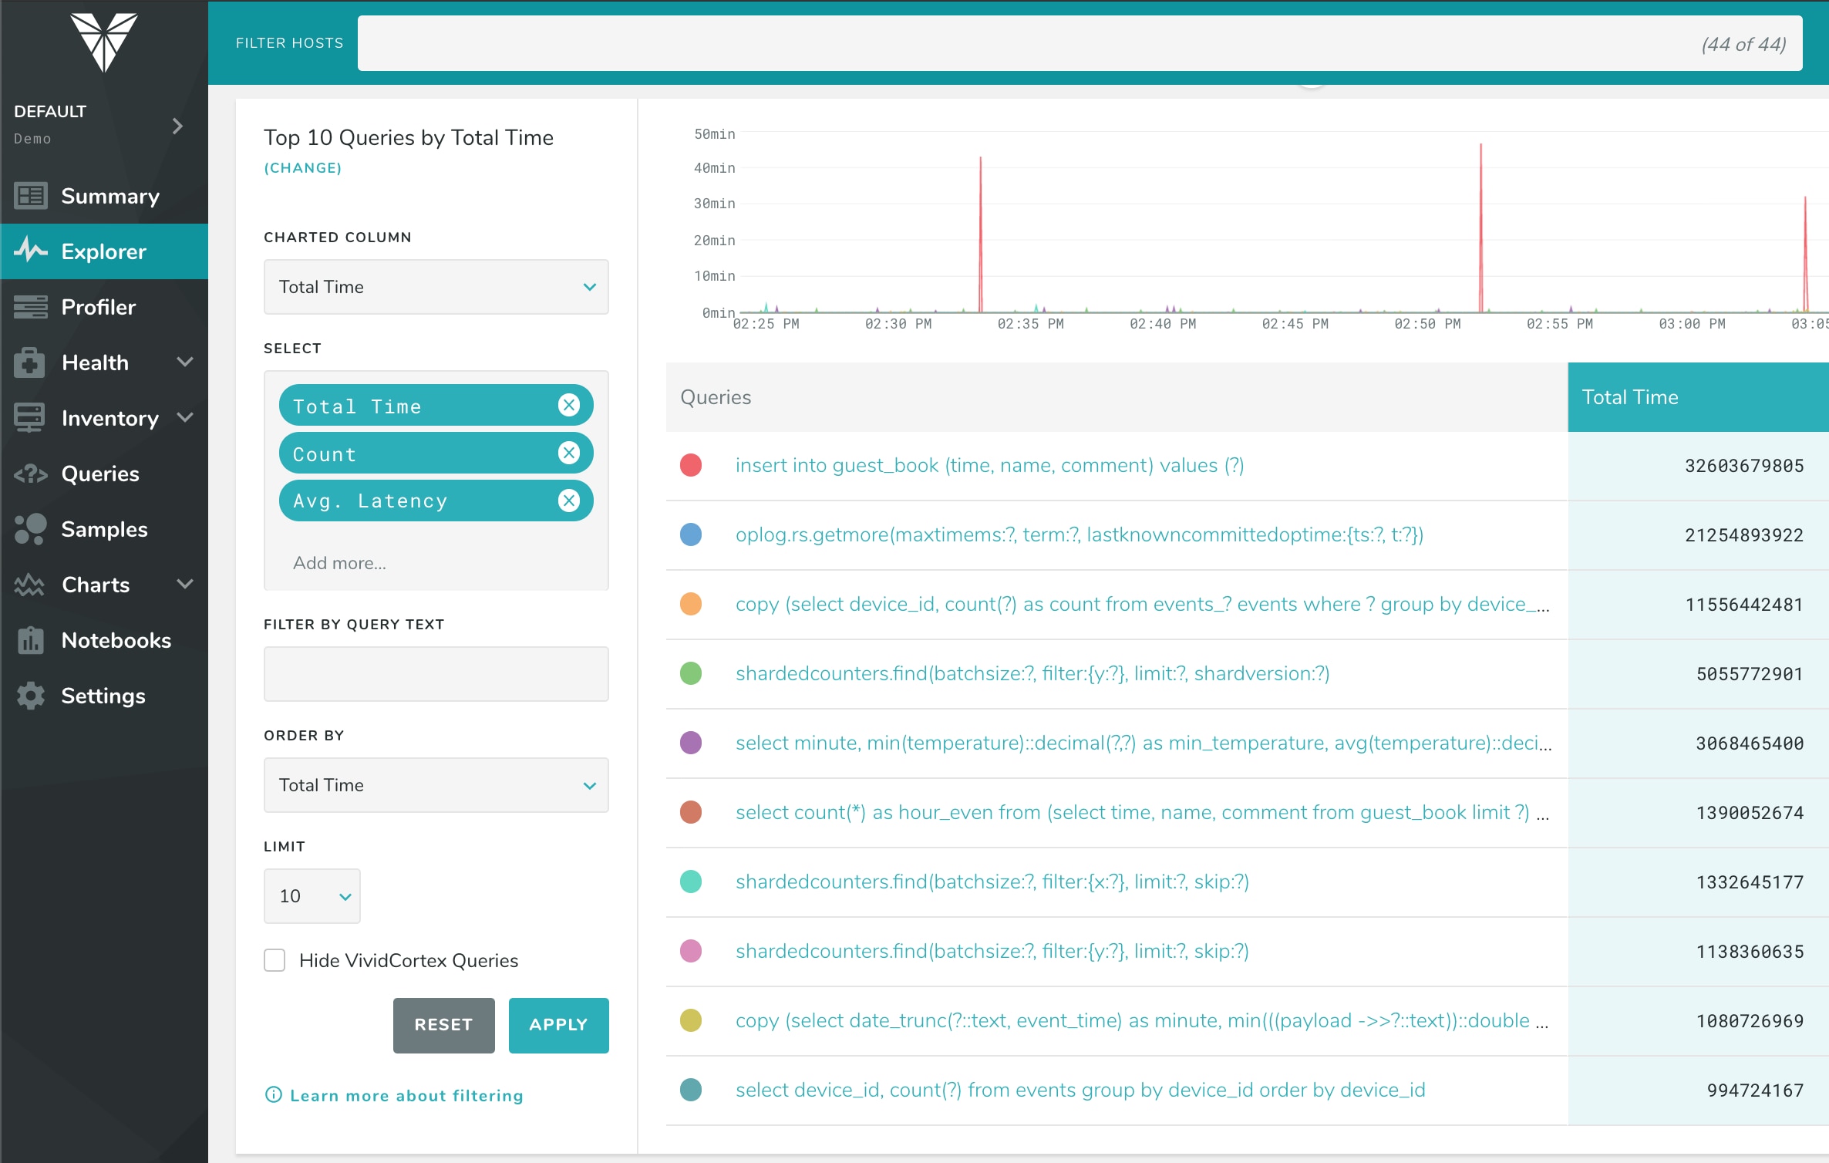This screenshot has width=1829, height=1163.
Task: Click red swatch for insert into guest_book
Action: point(691,465)
